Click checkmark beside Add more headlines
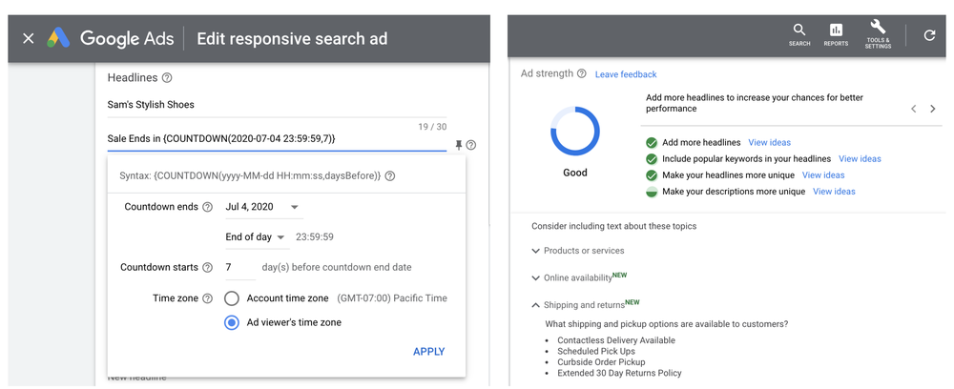 [x=652, y=143]
